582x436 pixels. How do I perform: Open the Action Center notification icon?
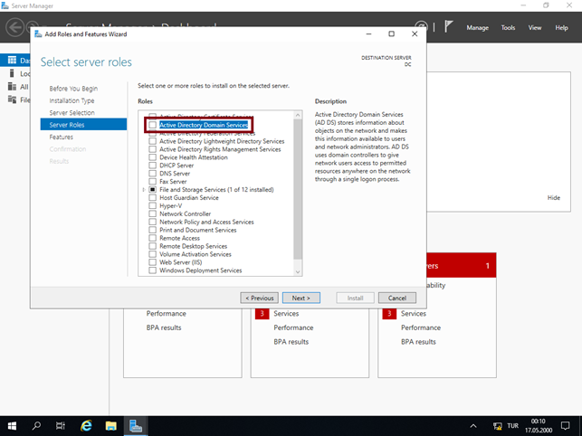[565, 426]
